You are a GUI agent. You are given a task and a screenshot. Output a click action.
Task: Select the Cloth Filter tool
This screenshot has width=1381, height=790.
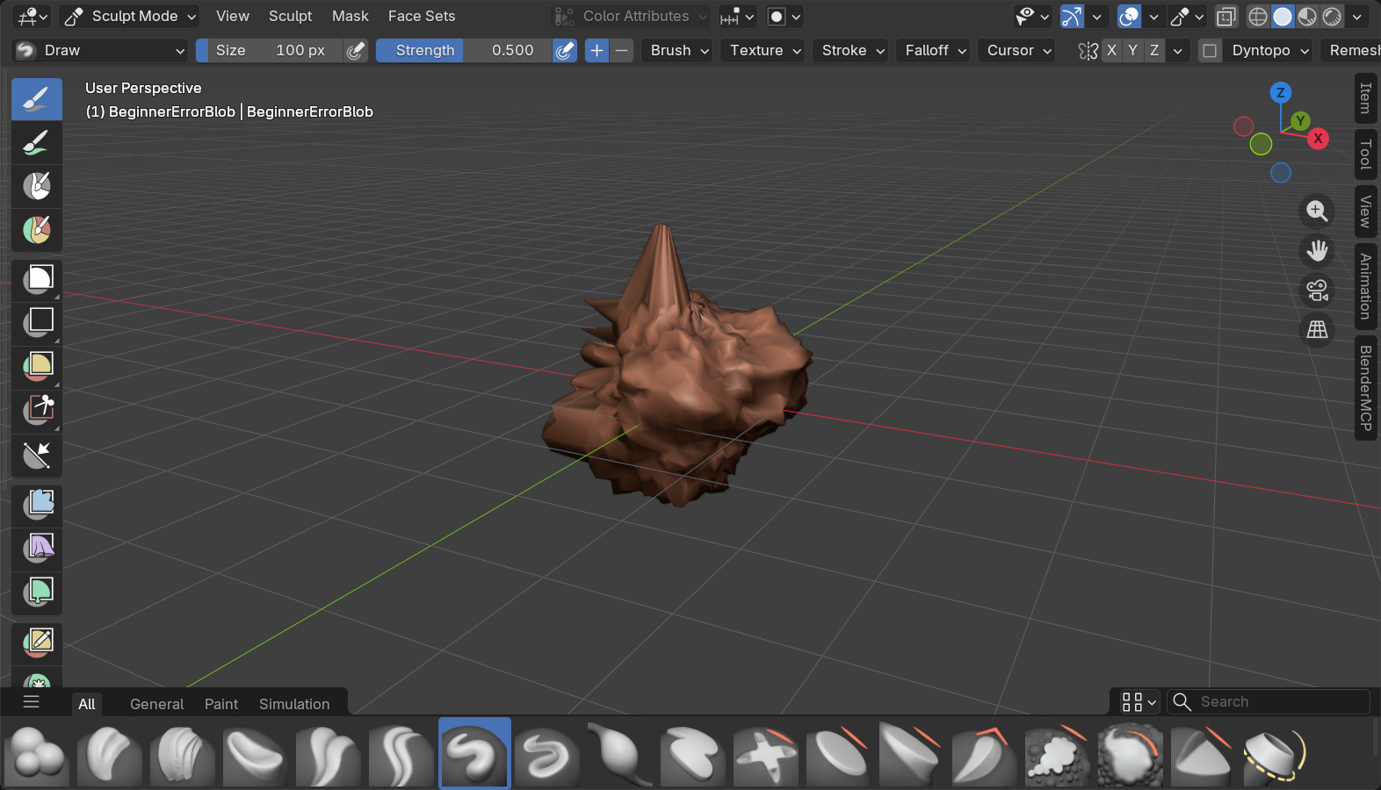coord(37,549)
